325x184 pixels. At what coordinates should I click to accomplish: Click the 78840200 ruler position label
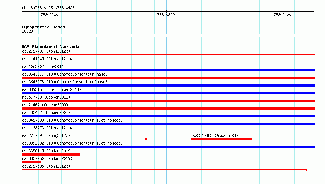coord(49,15)
